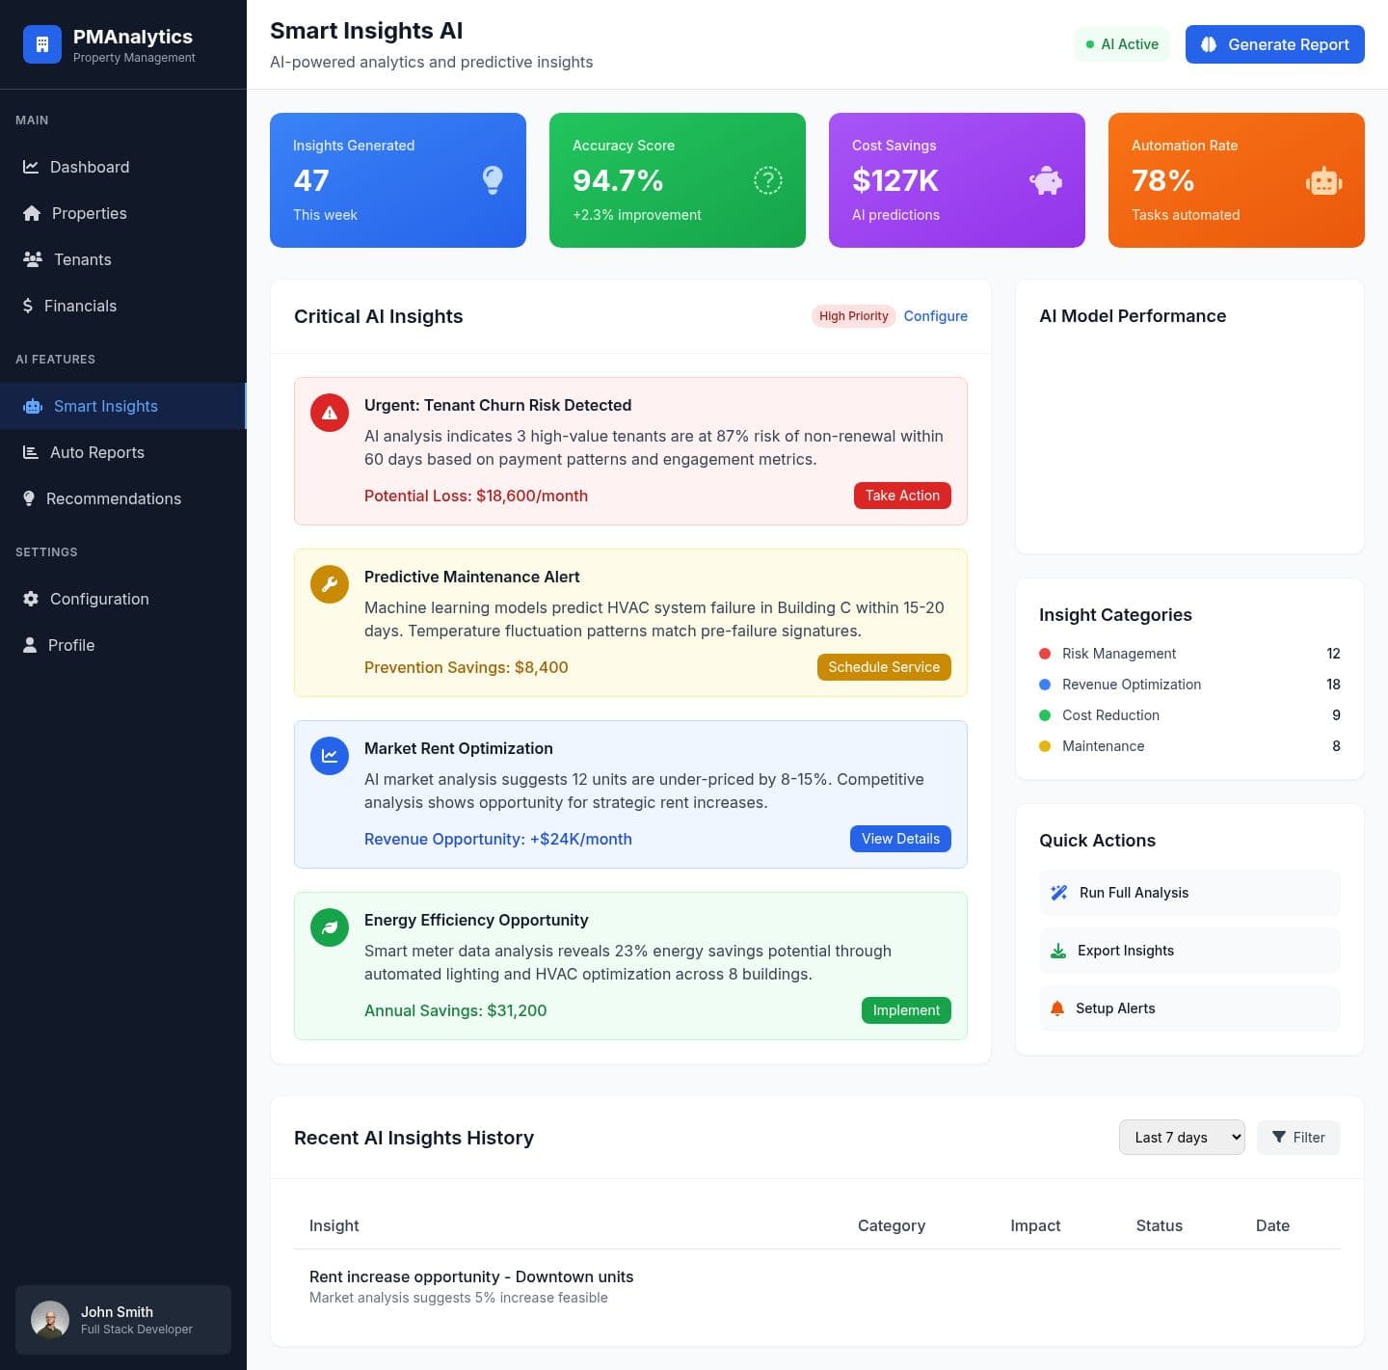The image size is (1388, 1370).
Task: Click Run Full Analysis quick action
Action: [x=1189, y=893]
